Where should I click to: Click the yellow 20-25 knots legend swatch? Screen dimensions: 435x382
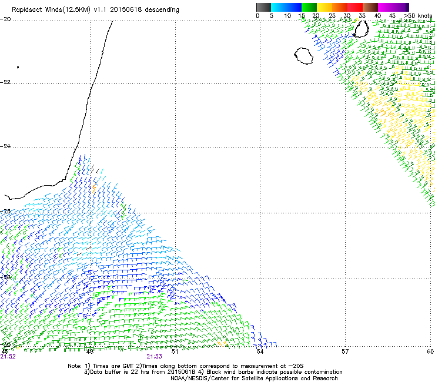tap(324, 7)
